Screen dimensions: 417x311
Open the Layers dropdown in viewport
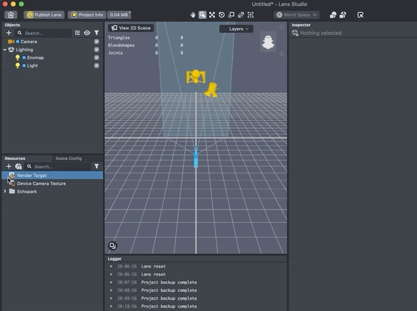click(x=235, y=29)
